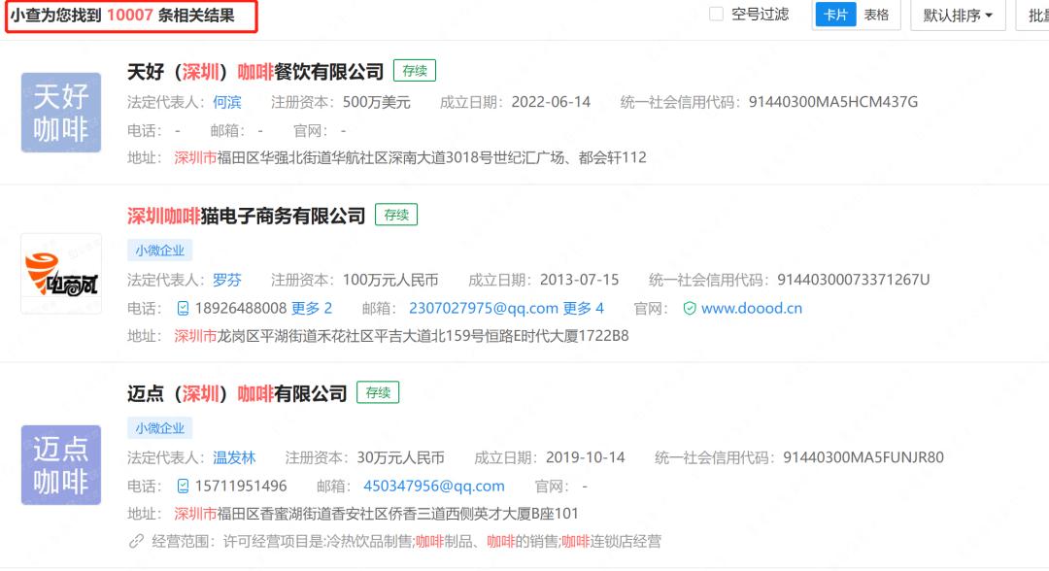Click the verified website icon before www.doood.cn
This screenshot has height=571, width=1049.
coord(690,307)
